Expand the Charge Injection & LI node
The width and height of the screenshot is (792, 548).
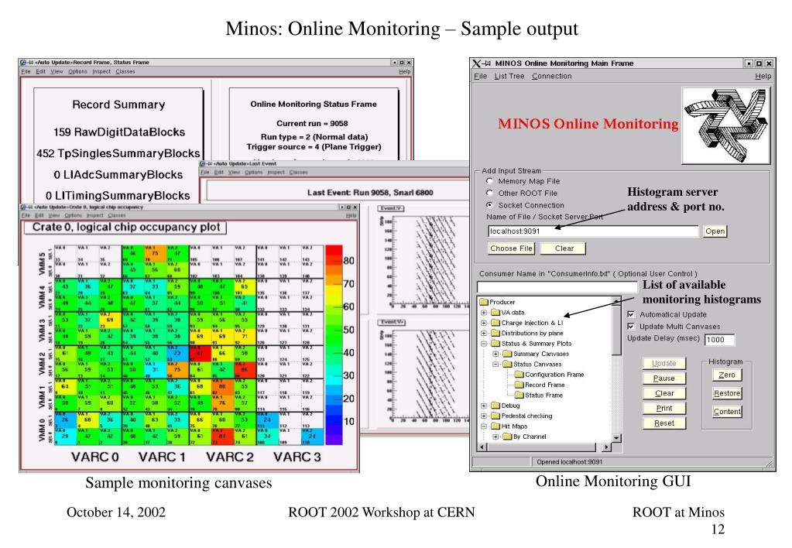pos(484,323)
